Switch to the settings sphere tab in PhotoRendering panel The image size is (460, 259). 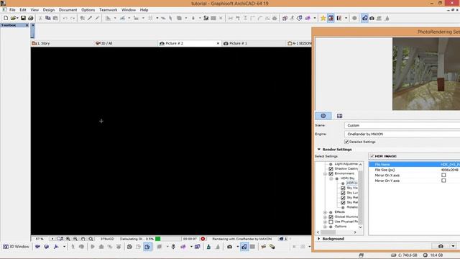click(x=323, y=116)
